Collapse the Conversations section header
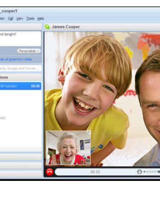This screenshot has height=201, width=160. pos(21,77)
